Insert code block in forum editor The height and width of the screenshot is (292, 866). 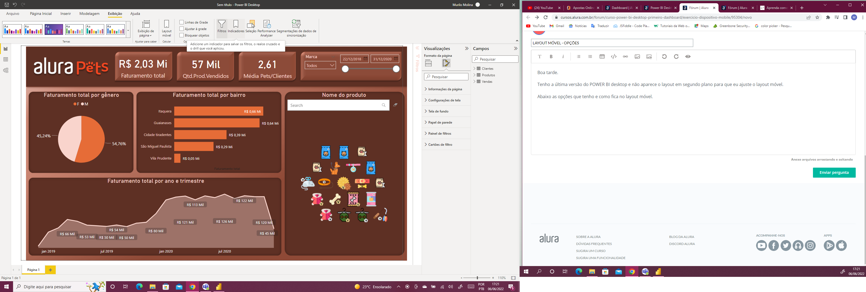(614, 57)
